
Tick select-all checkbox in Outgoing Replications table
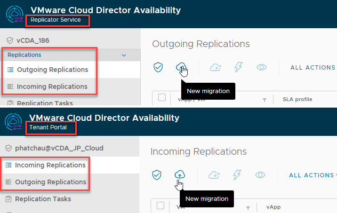162,97
